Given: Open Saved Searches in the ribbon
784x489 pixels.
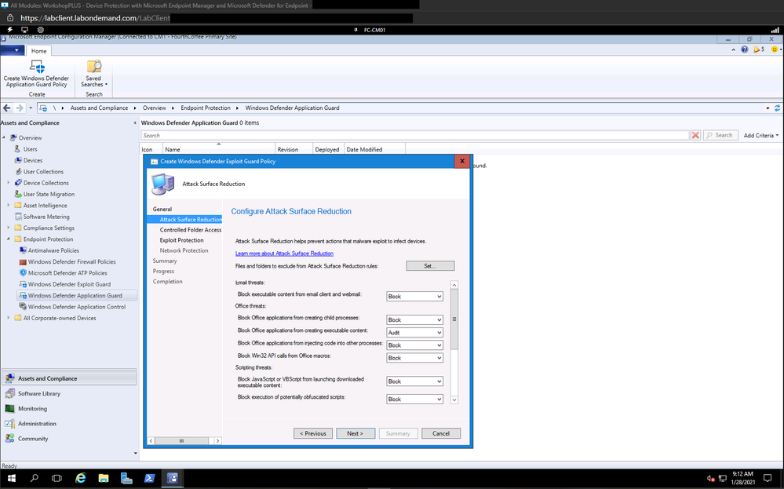Looking at the screenshot, I should tap(93, 74).
